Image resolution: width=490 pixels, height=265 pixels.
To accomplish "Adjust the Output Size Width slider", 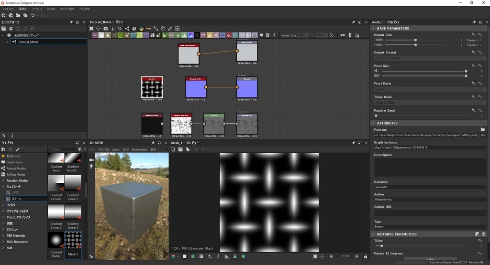I will pos(415,40).
